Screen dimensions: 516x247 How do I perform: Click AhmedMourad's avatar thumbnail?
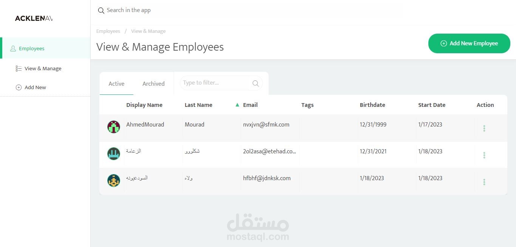click(x=114, y=127)
